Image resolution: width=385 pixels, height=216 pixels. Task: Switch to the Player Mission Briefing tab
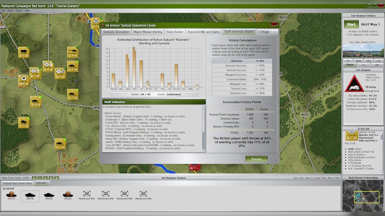(148, 32)
